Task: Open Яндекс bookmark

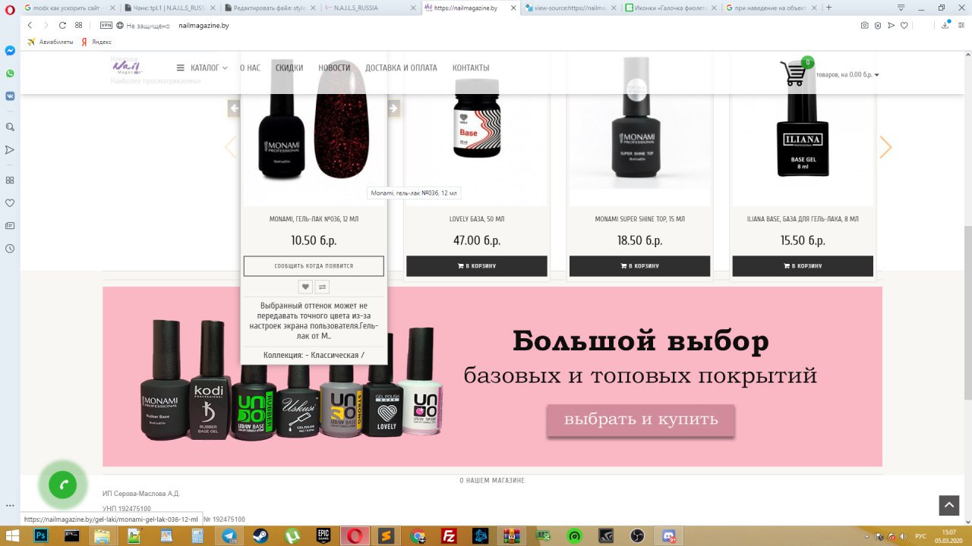Action: 96,42
